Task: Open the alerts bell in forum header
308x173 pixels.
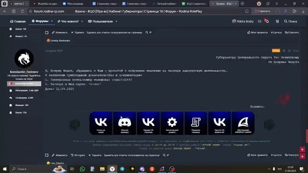Action: click(267, 21)
